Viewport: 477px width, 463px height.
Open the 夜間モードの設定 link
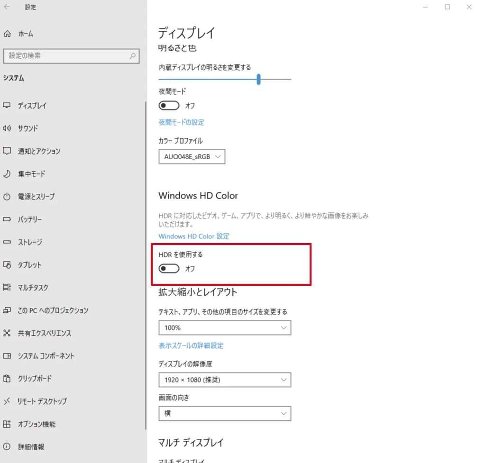tap(181, 122)
